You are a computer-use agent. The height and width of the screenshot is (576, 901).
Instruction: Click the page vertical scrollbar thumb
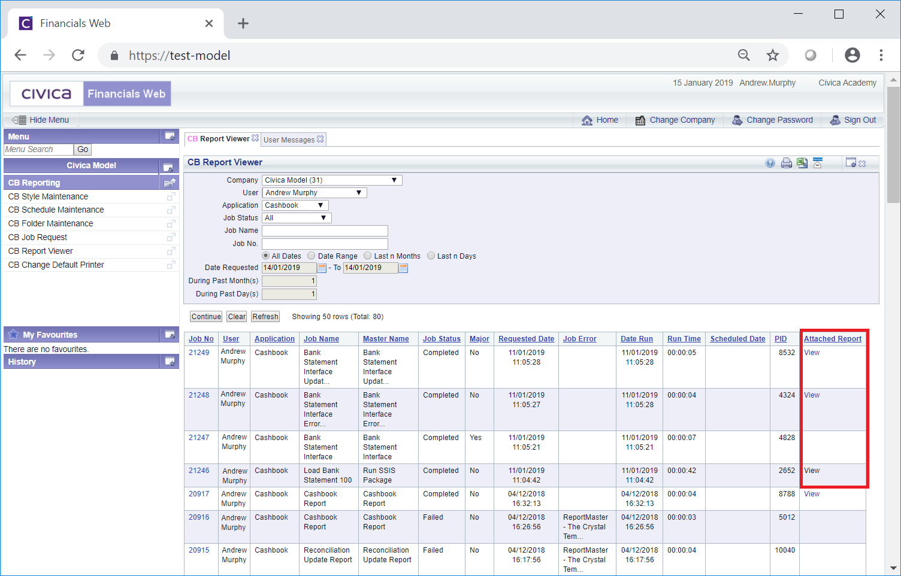pyautogui.click(x=893, y=144)
